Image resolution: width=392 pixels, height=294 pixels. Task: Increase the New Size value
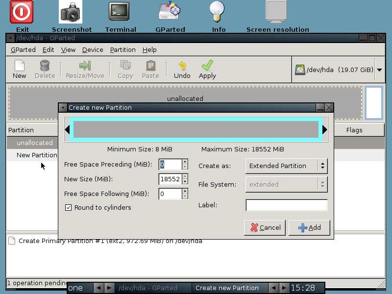coord(185,176)
